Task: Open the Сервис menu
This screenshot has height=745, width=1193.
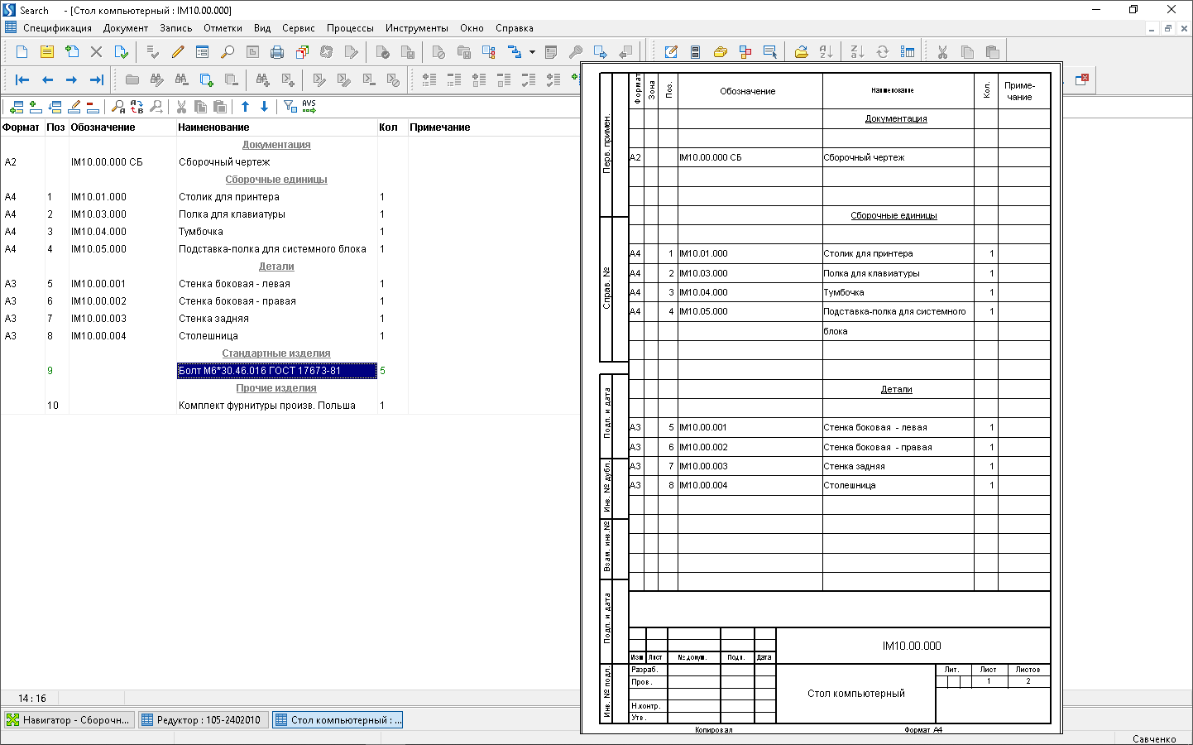Action: click(x=298, y=28)
